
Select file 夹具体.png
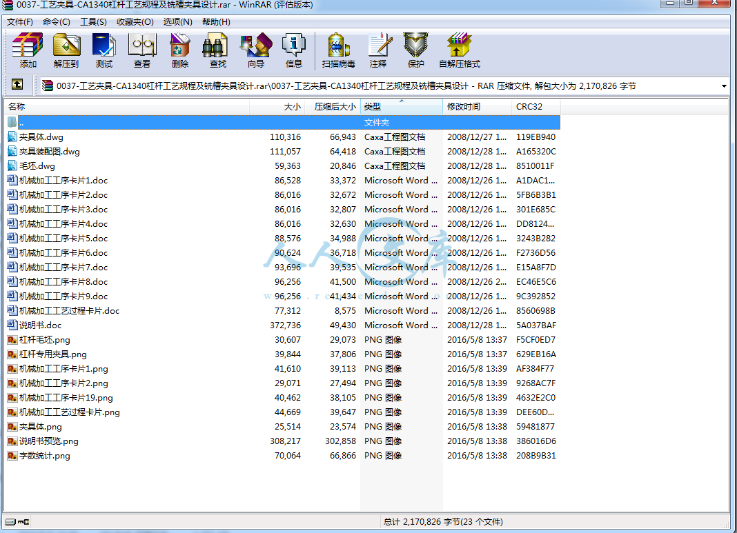coord(41,427)
